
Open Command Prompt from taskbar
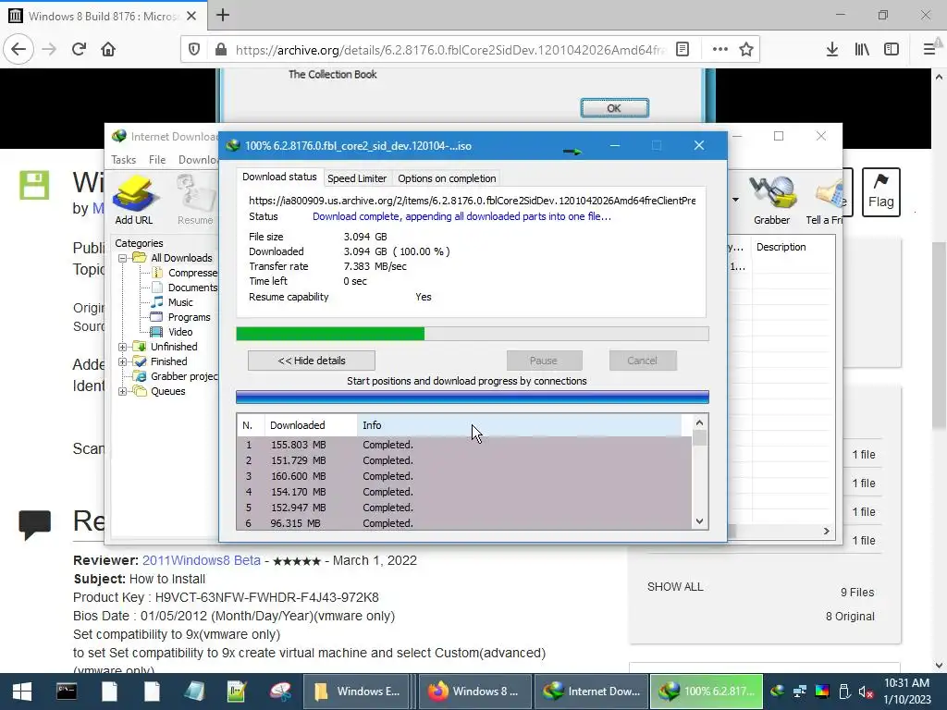tap(67, 692)
